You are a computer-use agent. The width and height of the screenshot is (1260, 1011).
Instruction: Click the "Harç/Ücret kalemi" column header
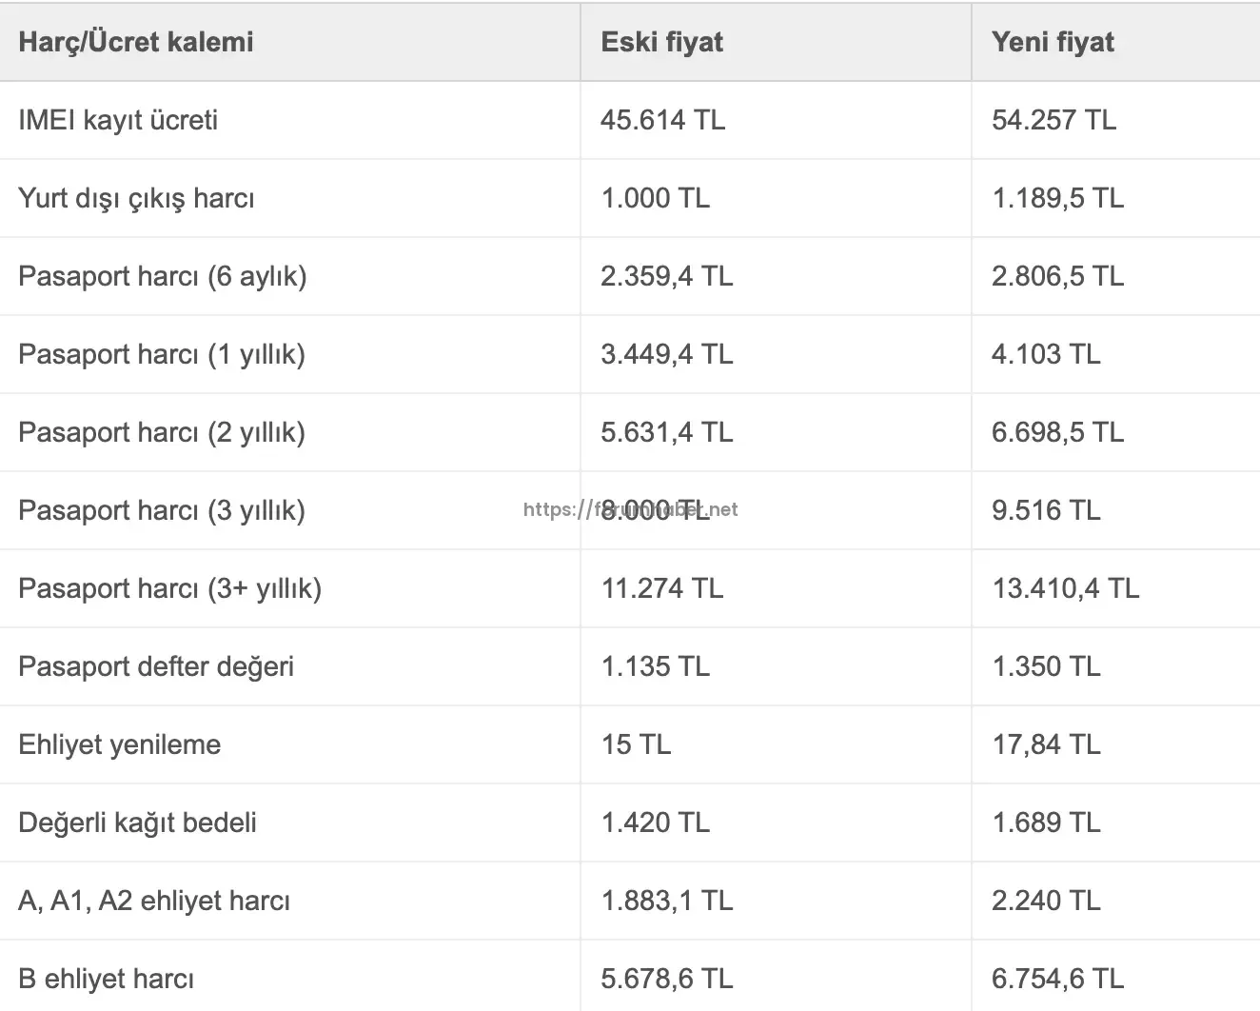coord(136,42)
